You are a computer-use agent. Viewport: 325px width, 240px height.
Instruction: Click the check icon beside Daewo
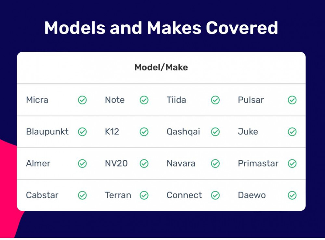292,195
